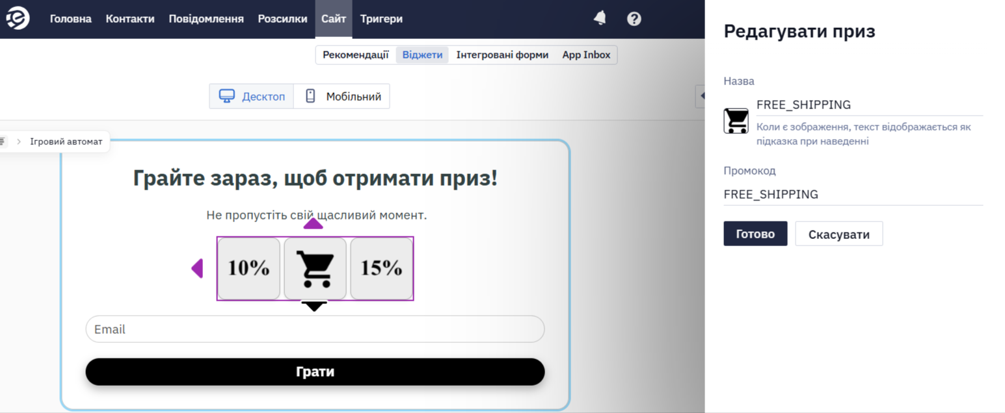Click the Скасувати button
Screen dimensions: 1005x413
point(839,234)
